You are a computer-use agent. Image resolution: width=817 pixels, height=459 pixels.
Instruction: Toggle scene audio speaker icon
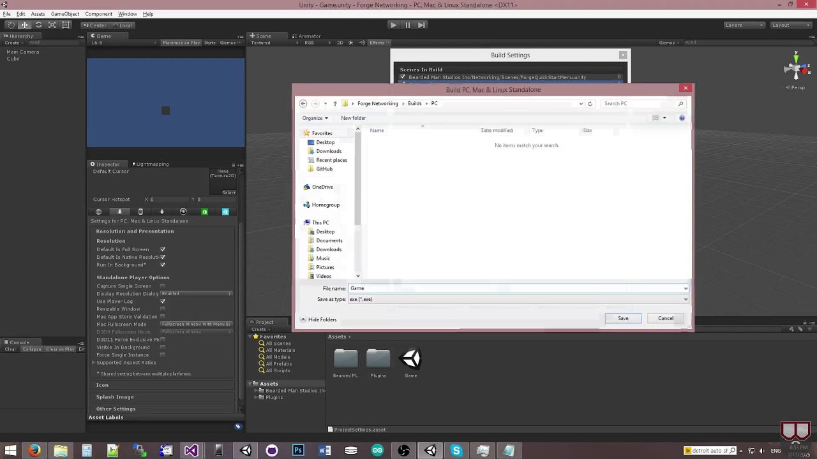click(x=361, y=43)
